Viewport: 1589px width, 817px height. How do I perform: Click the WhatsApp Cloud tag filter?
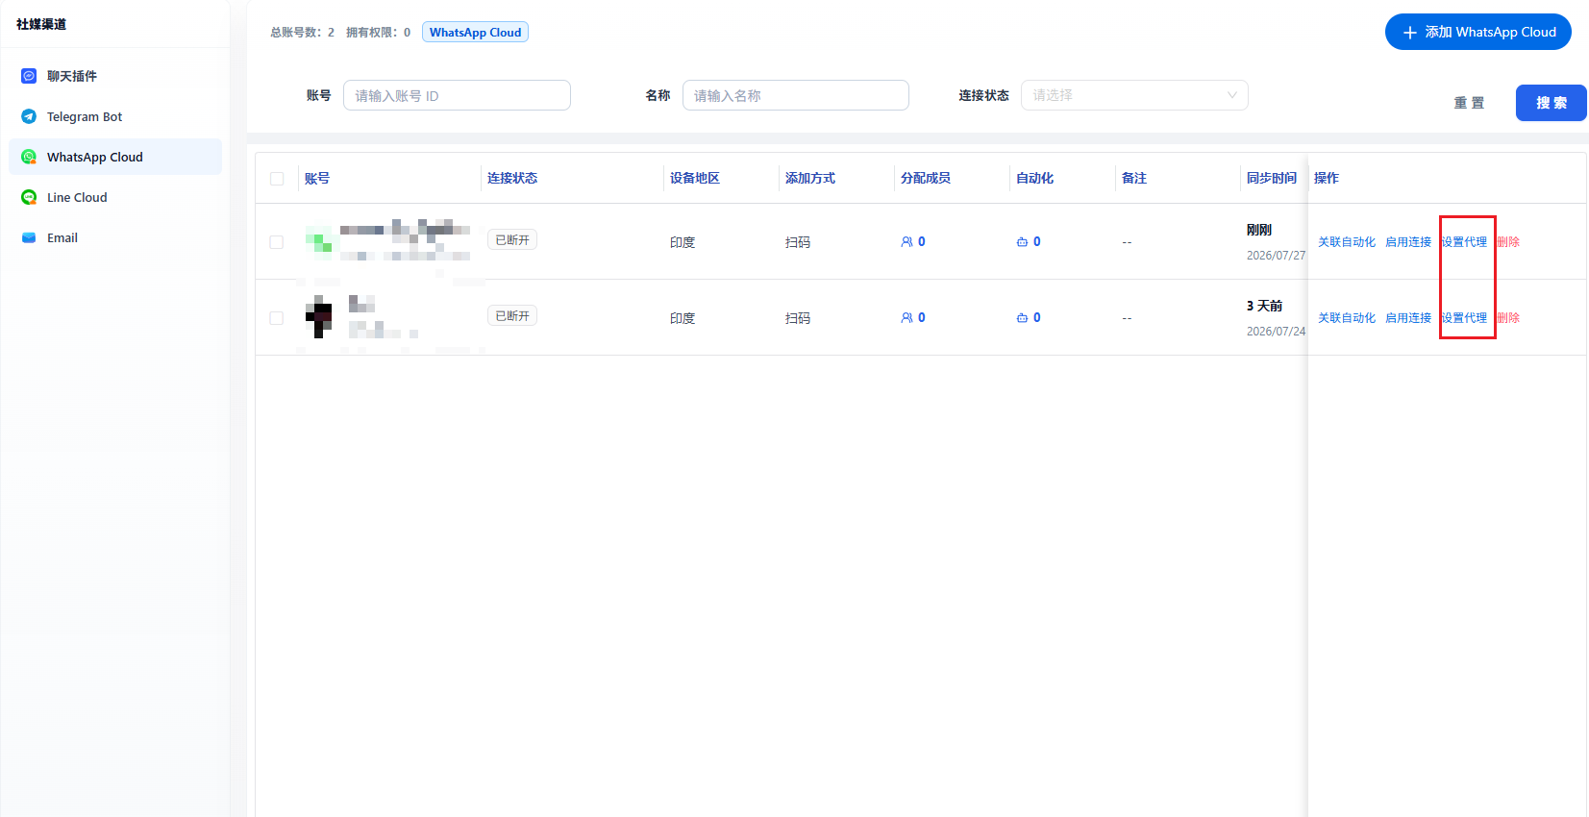pos(475,32)
